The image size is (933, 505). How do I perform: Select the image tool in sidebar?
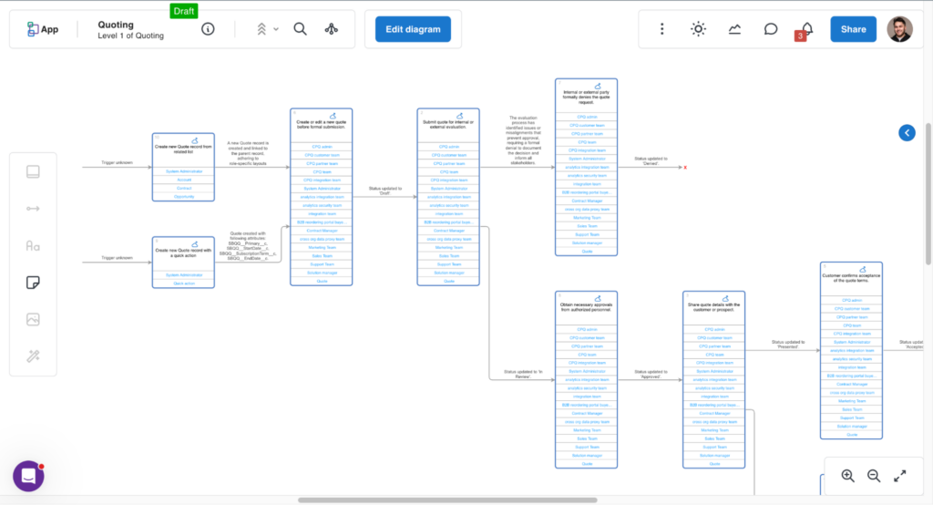(33, 320)
